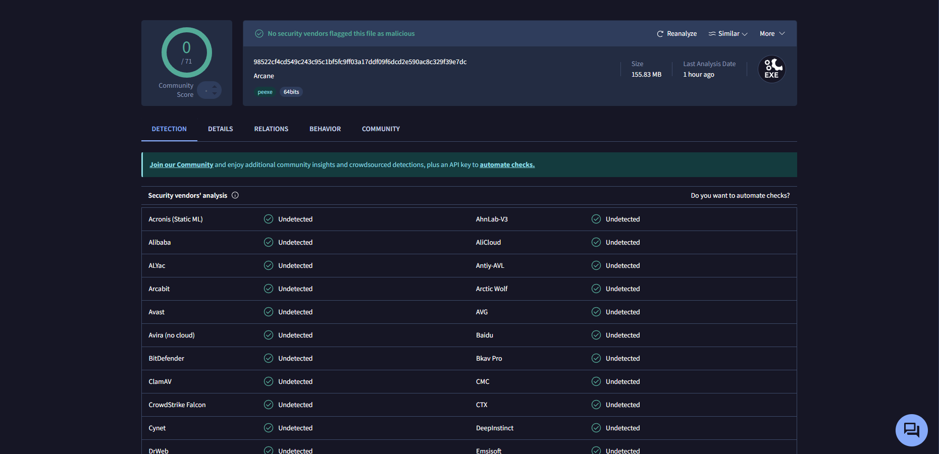The height and width of the screenshot is (454, 939).
Task: Click the green flag-status checkmark in the banner
Action: pyautogui.click(x=259, y=33)
